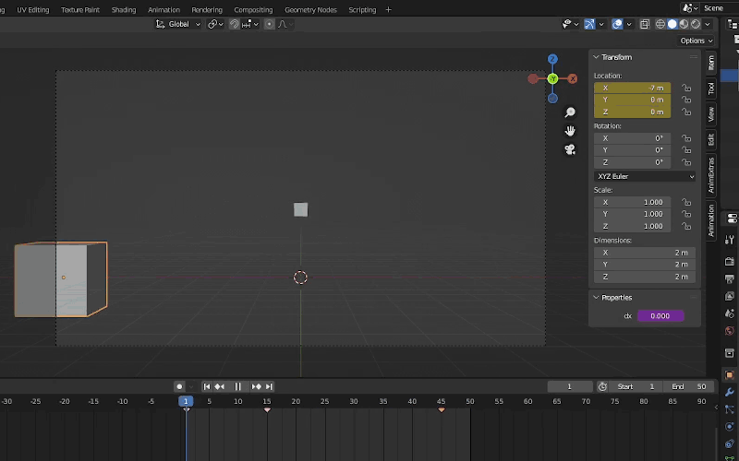Click the keyframe marker at frame 15

[267, 410]
